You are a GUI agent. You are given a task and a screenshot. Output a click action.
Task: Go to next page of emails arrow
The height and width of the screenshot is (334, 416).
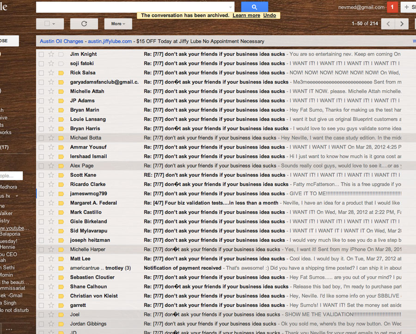[402, 24]
